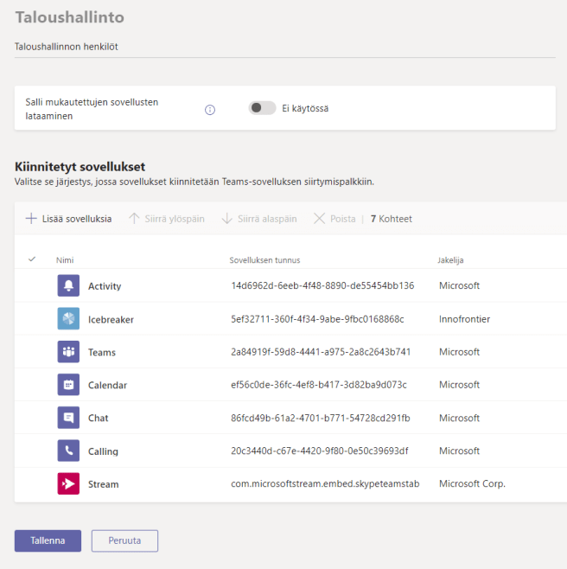The height and width of the screenshot is (569, 567).
Task: Click 'Poista' to remove an app
Action: point(334,219)
